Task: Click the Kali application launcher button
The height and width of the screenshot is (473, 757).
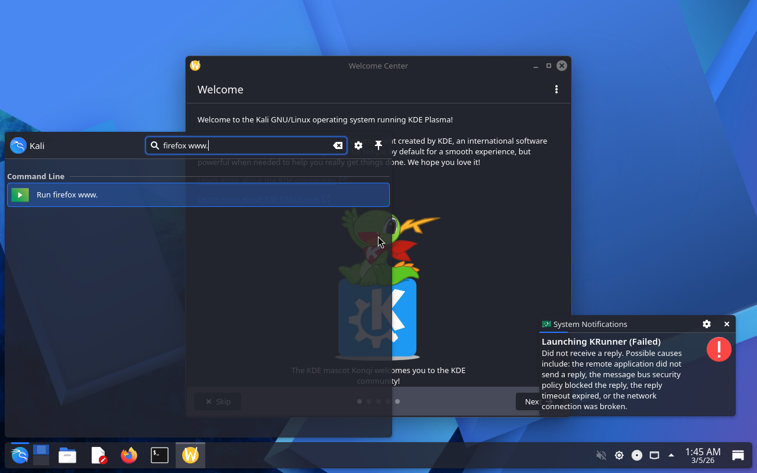Action: (x=20, y=455)
